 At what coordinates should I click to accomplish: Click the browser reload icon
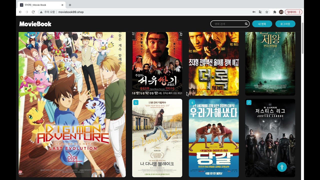(33, 12)
